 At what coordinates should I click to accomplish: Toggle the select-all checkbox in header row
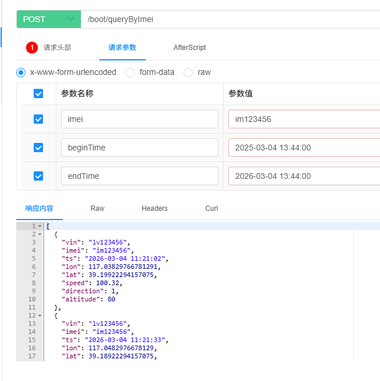[38, 94]
